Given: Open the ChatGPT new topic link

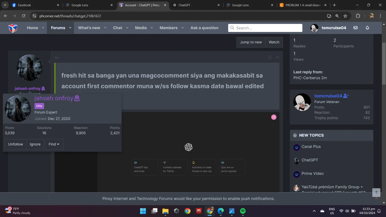Looking at the screenshot, I should pyautogui.click(x=310, y=160).
